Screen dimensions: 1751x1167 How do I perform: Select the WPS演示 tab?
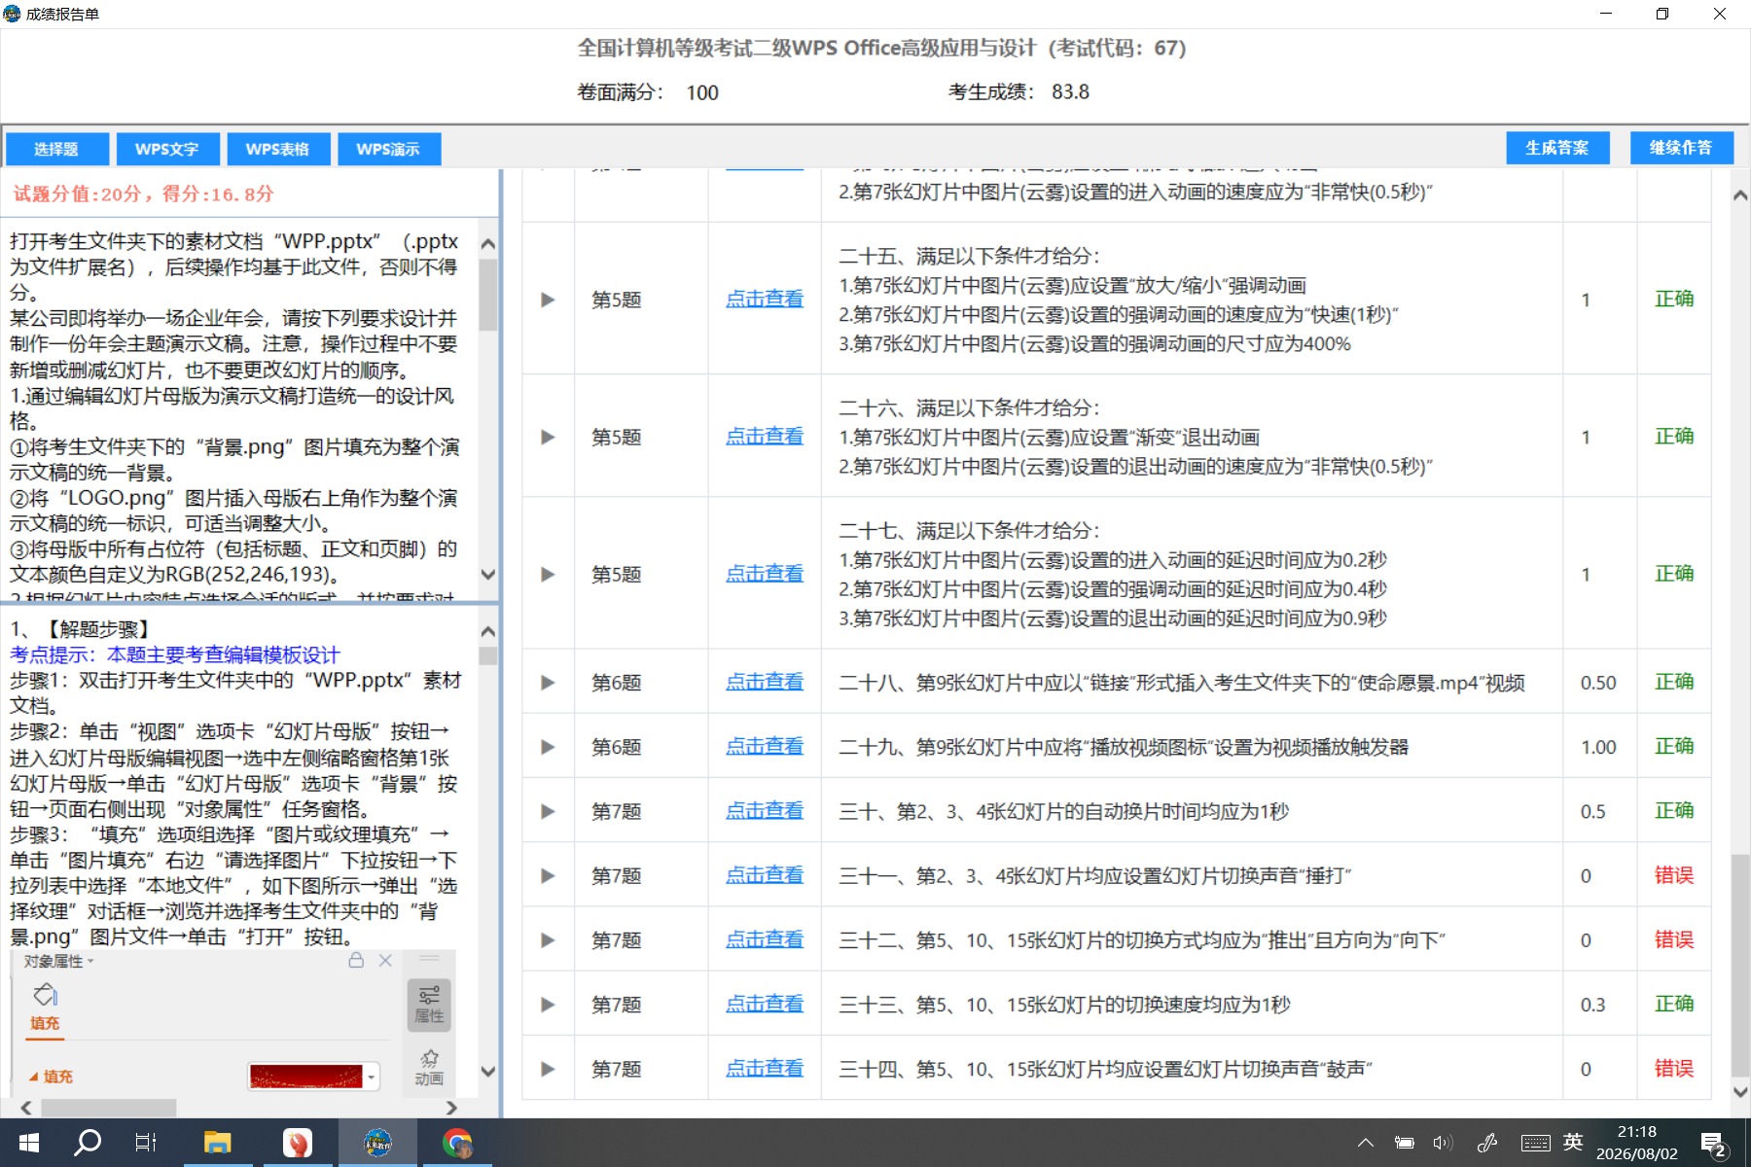[x=388, y=149]
